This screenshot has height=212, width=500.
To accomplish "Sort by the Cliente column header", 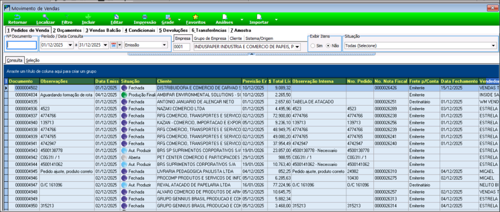I will tap(198, 81).
